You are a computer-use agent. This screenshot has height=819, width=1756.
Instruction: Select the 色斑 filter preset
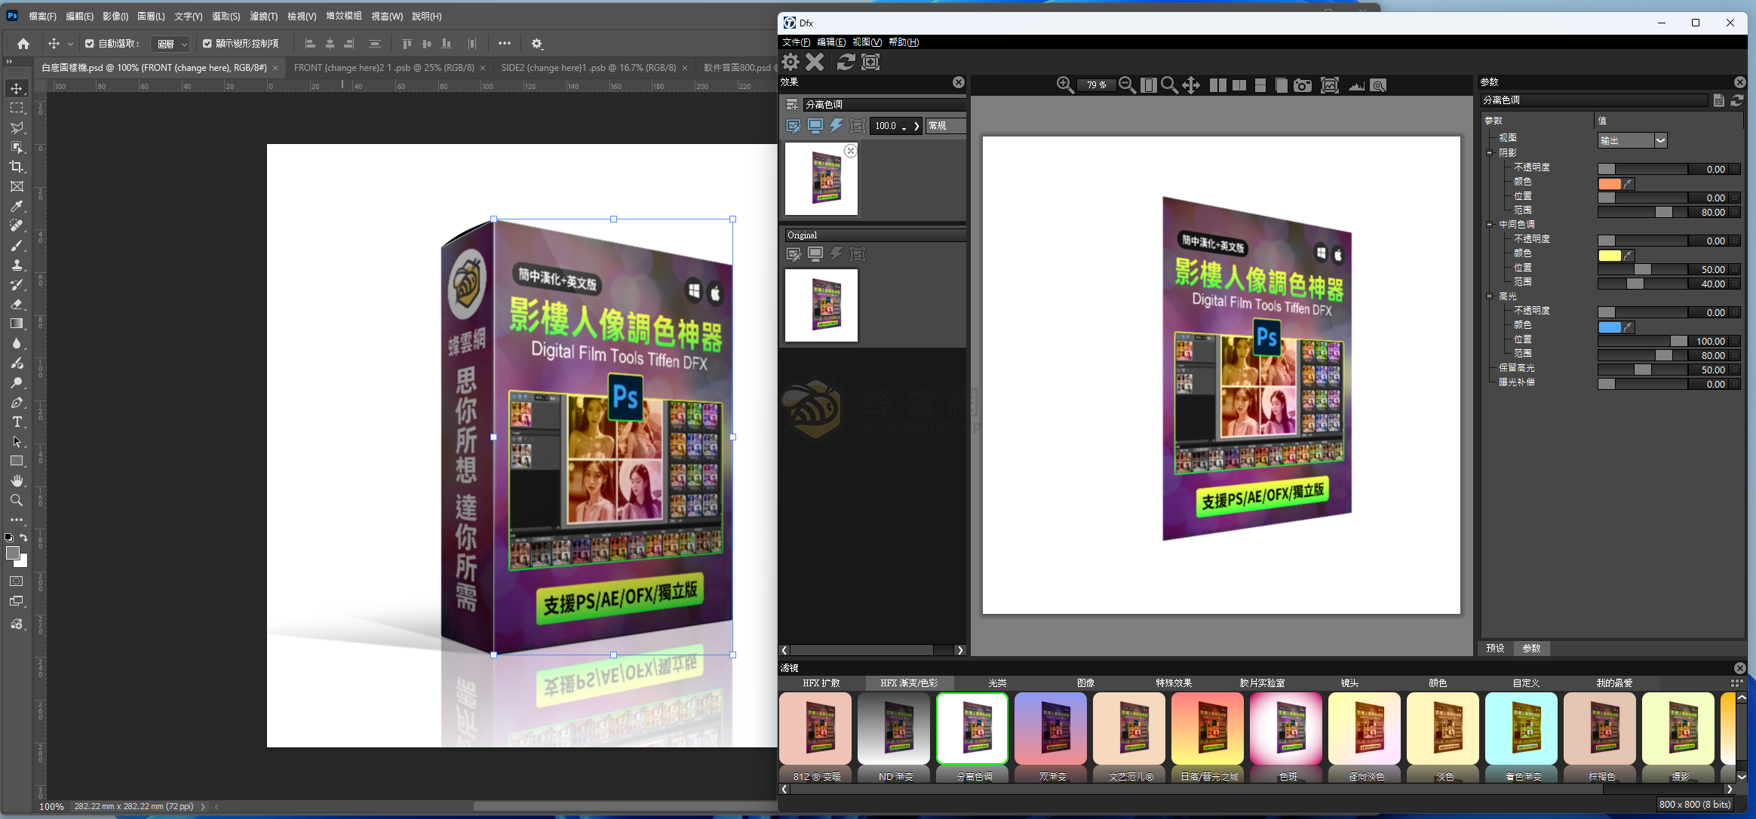click(1286, 737)
